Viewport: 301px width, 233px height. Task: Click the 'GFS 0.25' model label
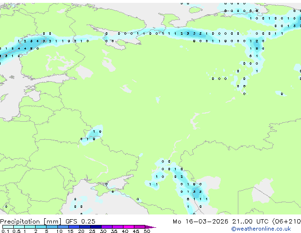(80, 222)
